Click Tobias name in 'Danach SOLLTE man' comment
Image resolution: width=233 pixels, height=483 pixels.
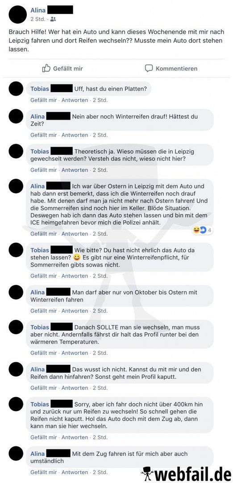coord(40,327)
